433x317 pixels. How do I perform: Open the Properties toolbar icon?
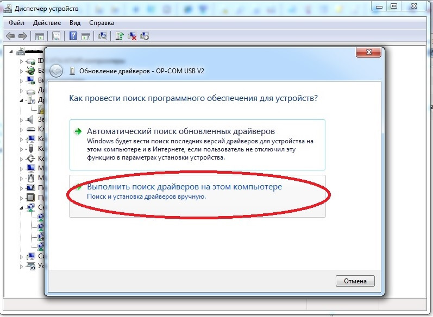[x=56, y=36]
